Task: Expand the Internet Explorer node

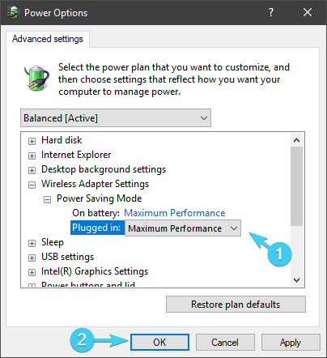Action: pyautogui.click(x=32, y=156)
